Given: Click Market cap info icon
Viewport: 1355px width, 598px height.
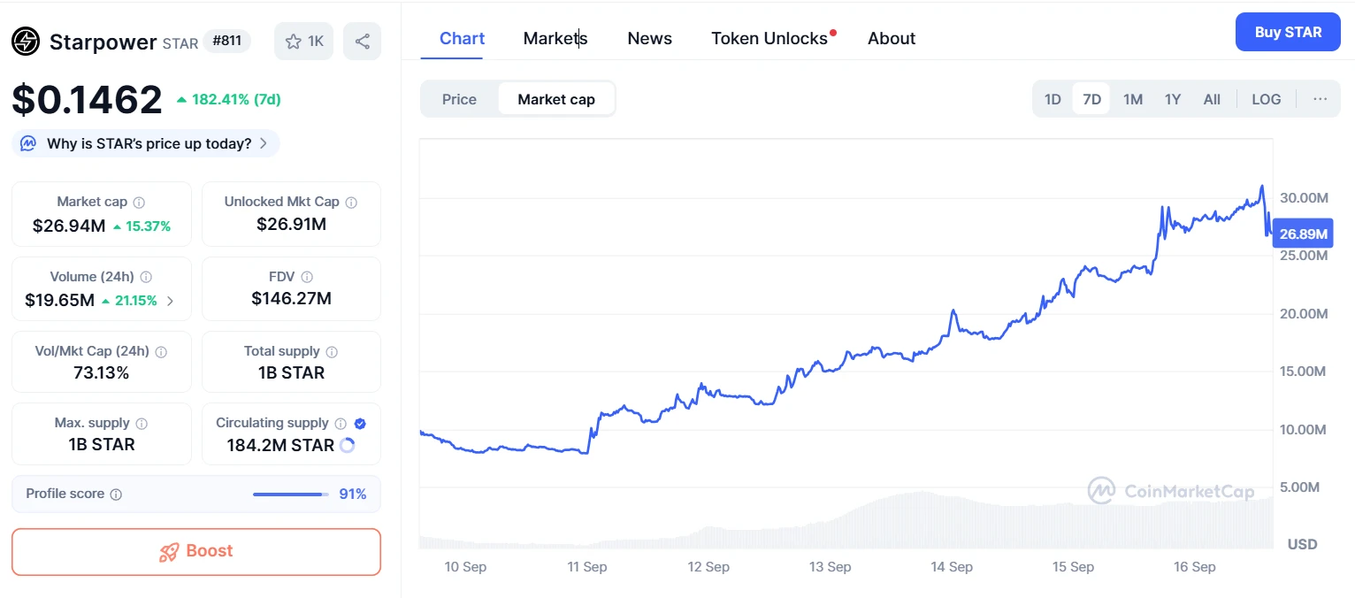Looking at the screenshot, I should (139, 203).
